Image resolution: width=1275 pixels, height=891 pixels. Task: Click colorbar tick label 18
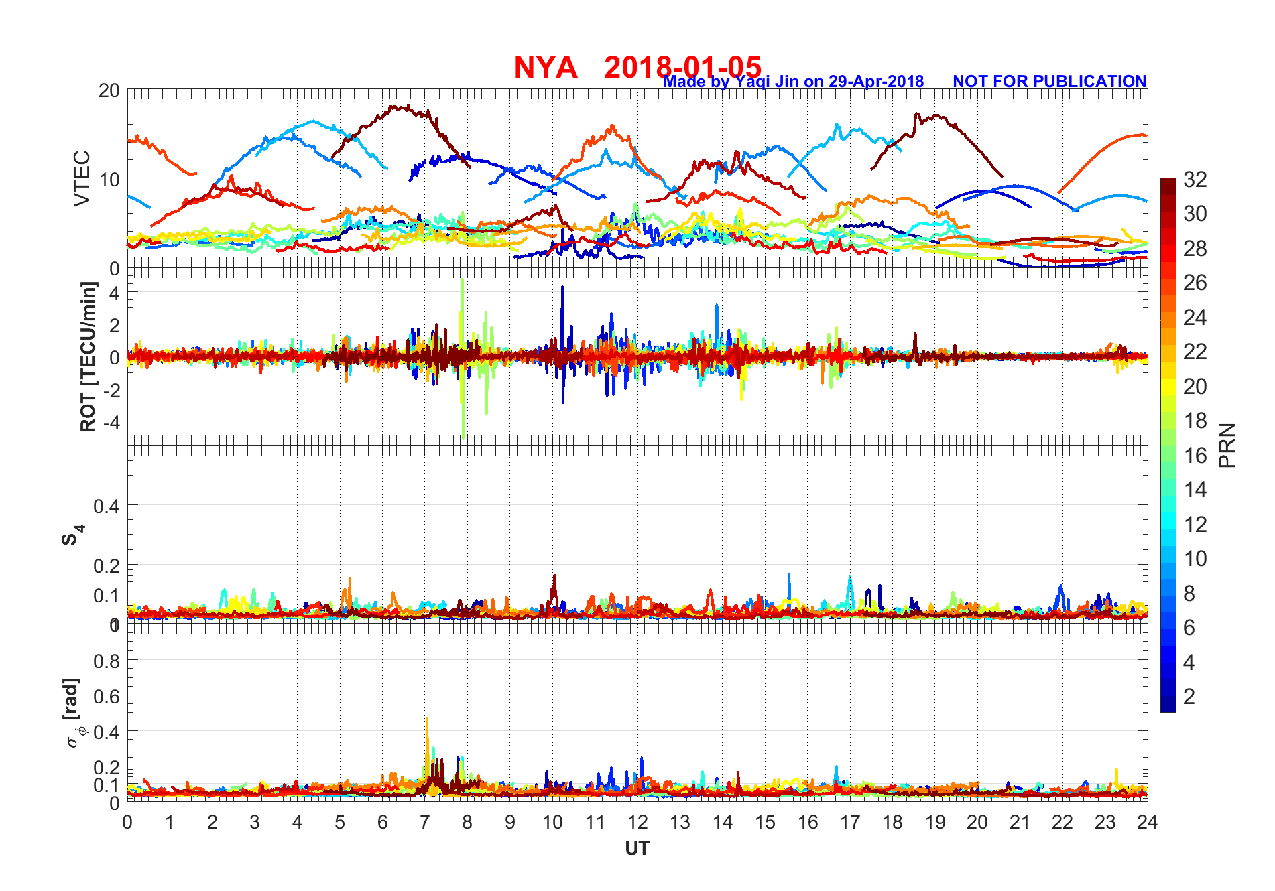(x=1195, y=421)
